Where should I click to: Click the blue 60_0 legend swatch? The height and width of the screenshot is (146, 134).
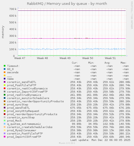click(5, 69)
